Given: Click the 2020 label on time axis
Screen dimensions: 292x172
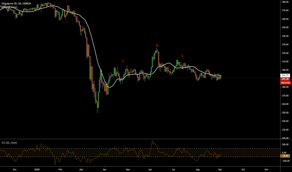Looking at the screenshot, I should [37, 169].
